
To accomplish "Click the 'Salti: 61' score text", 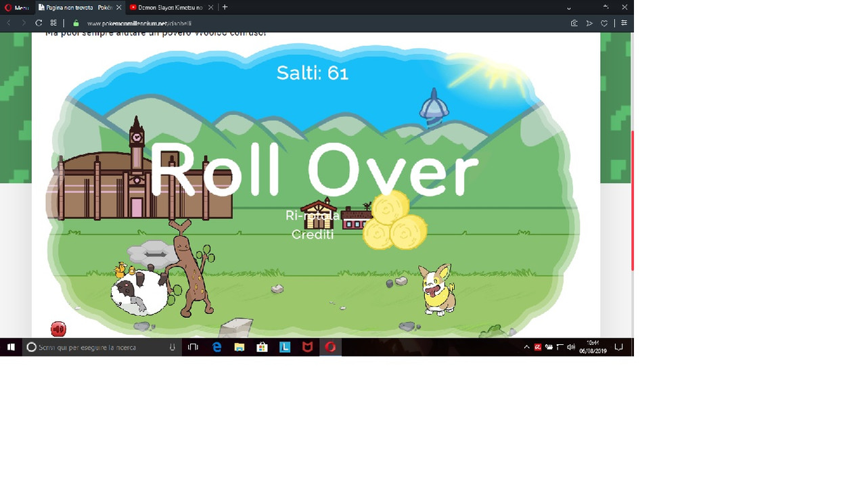I will (x=313, y=72).
